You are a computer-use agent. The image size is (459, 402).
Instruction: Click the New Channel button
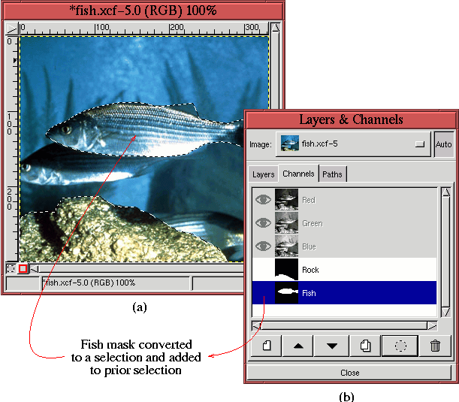coord(267,346)
